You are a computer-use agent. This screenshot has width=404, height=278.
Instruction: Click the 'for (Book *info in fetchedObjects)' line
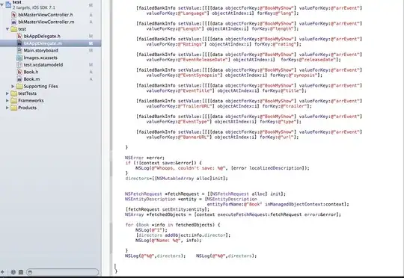(x=173, y=225)
